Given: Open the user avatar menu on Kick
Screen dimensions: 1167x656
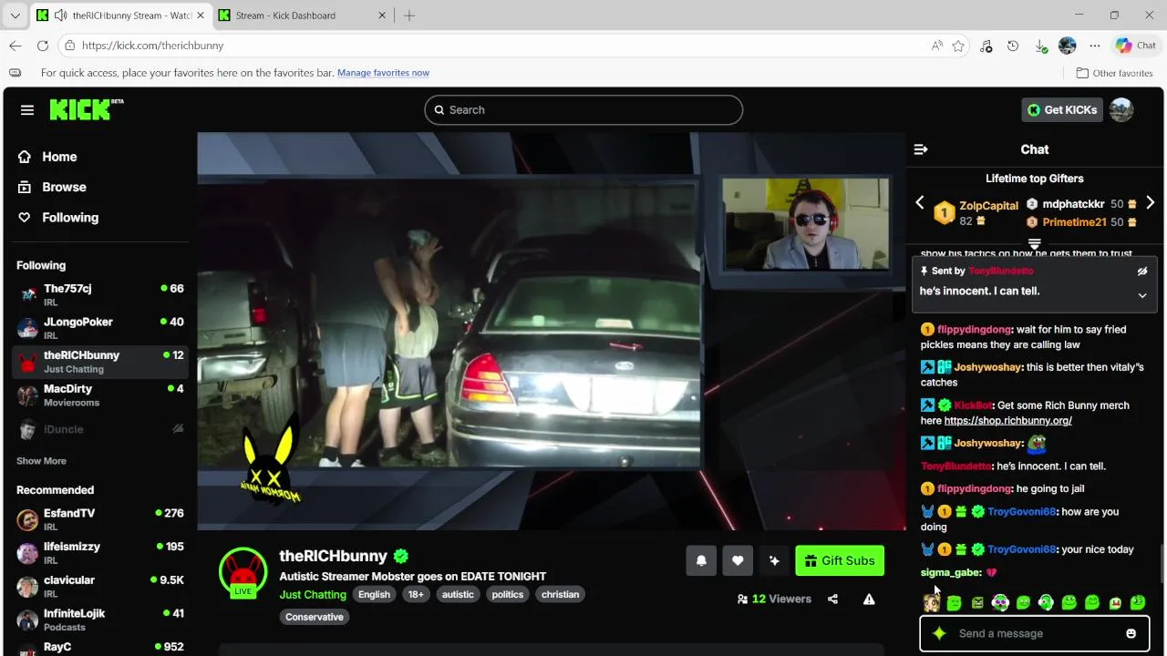Looking at the screenshot, I should pyautogui.click(x=1121, y=109).
